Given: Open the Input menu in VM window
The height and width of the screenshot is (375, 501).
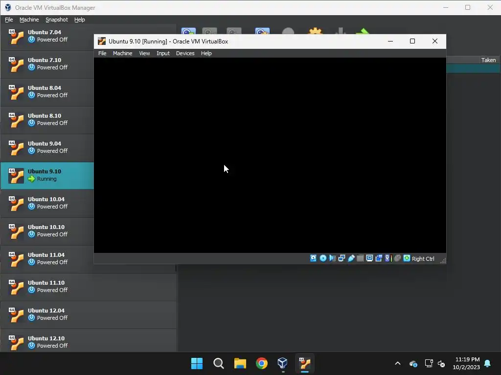Looking at the screenshot, I should tap(163, 53).
